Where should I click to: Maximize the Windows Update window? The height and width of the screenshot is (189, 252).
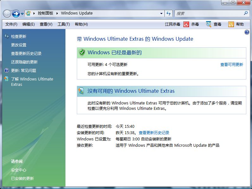[x=233, y=3]
